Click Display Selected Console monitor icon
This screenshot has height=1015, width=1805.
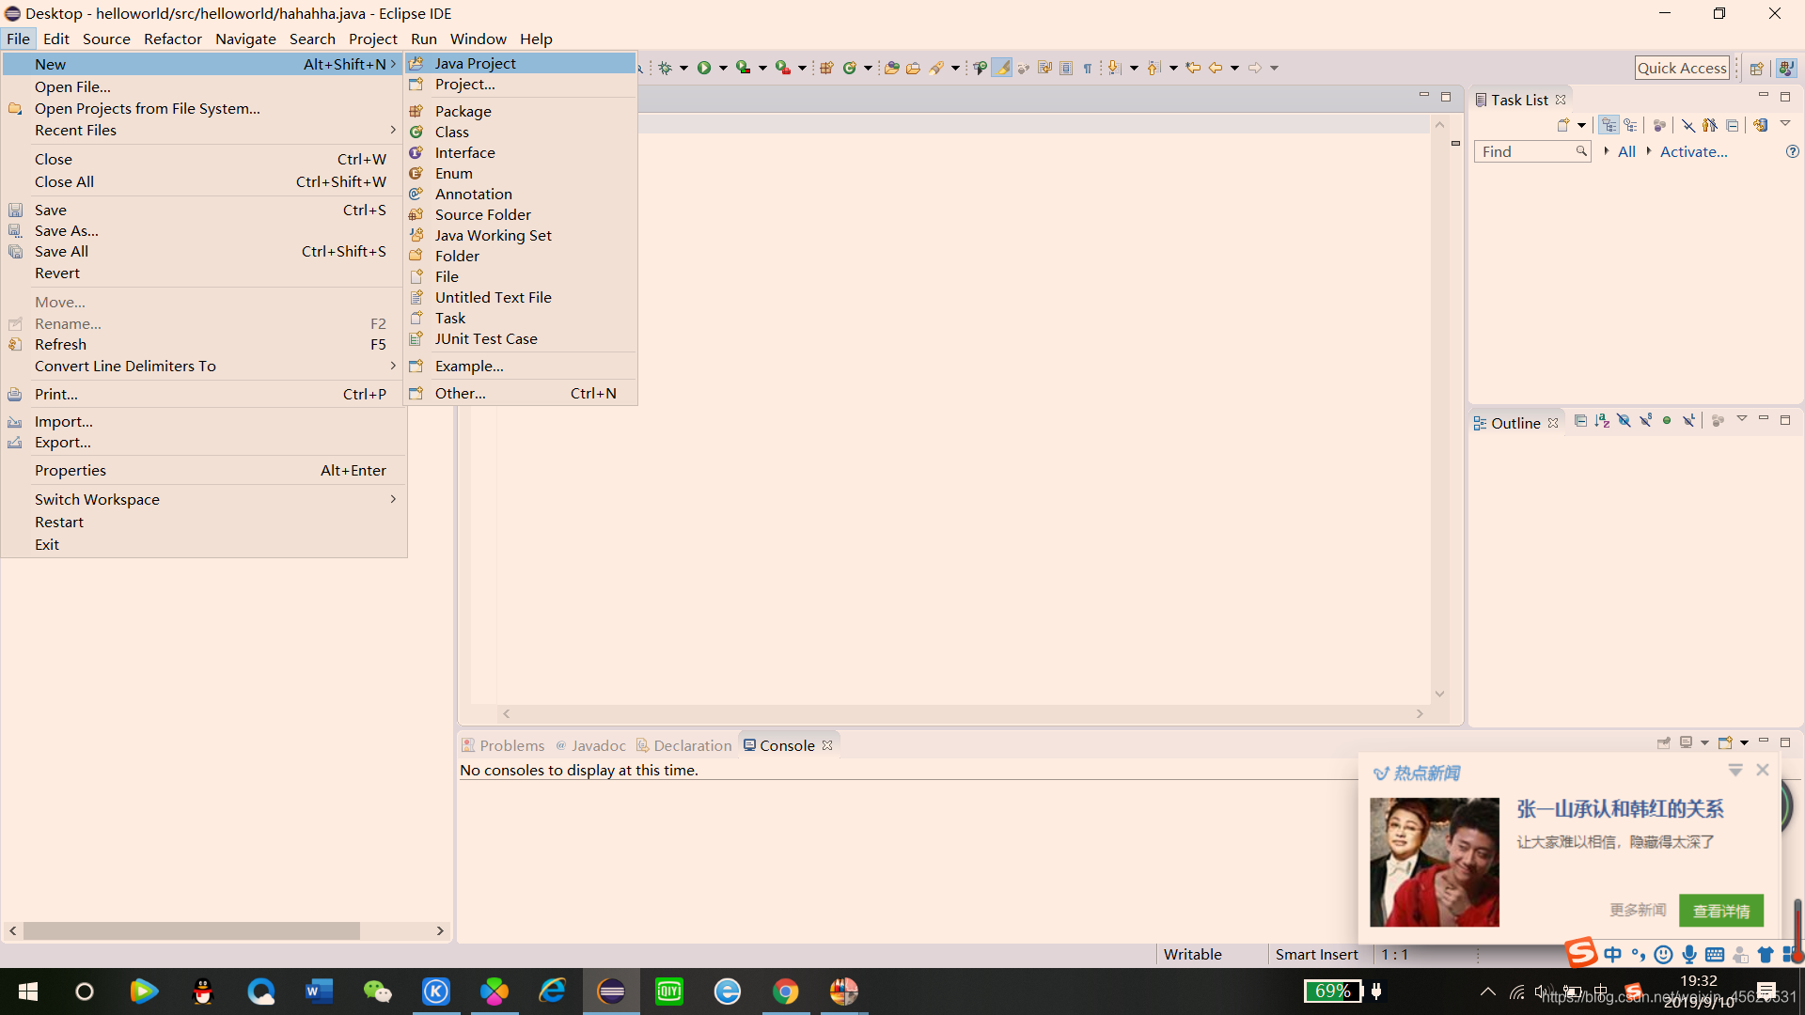click(1687, 742)
